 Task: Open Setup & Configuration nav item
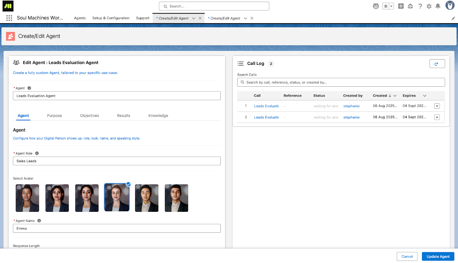(x=111, y=18)
